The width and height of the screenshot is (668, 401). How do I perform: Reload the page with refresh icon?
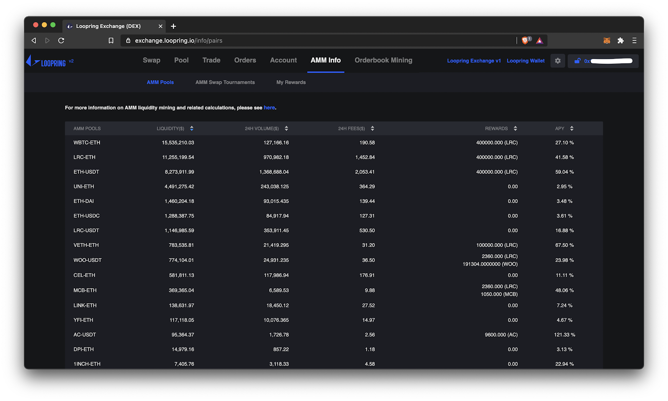[61, 41]
